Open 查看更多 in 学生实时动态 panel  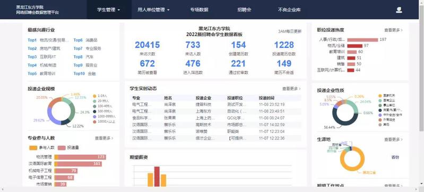pyautogui.click(x=291, y=89)
